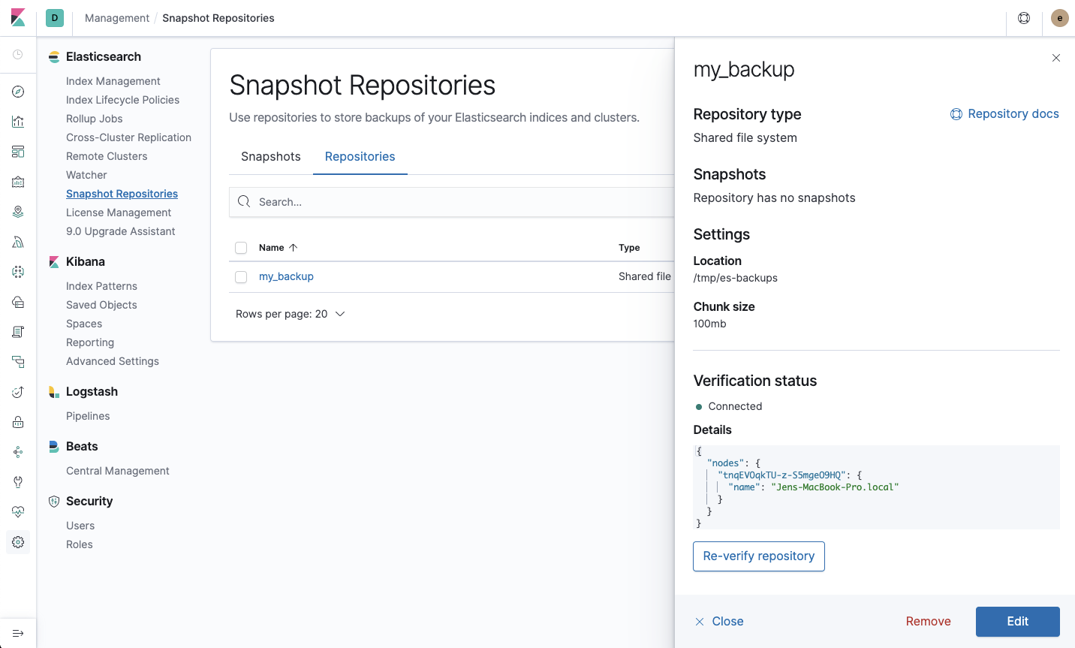The width and height of the screenshot is (1075, 648).
Task: Collapse the navigation sidebar with bottom toggle
Action: 18,633
